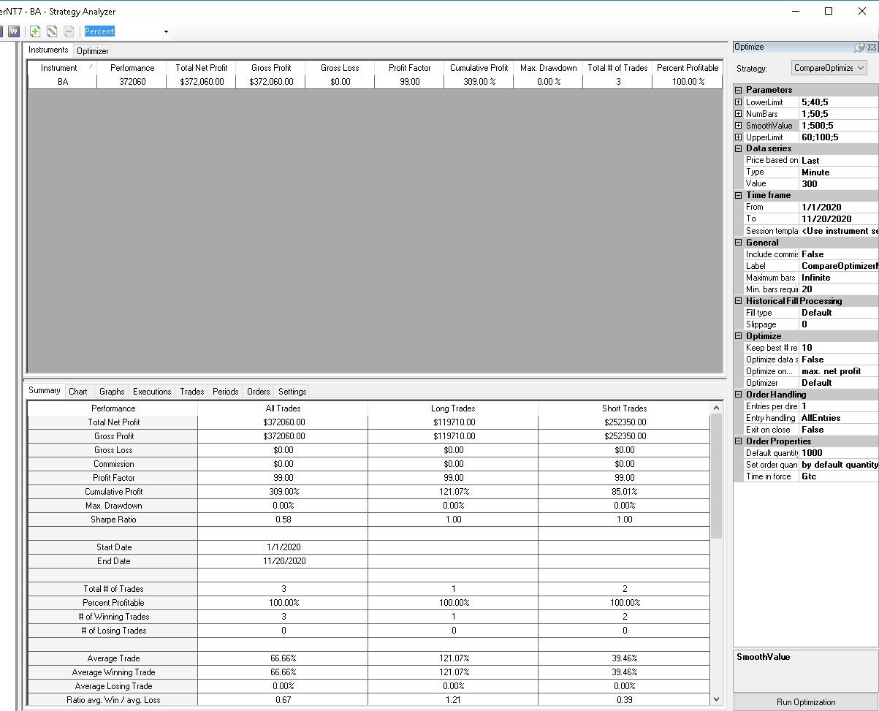Expand the SmoothValue parameter

(x=738, y=126)
